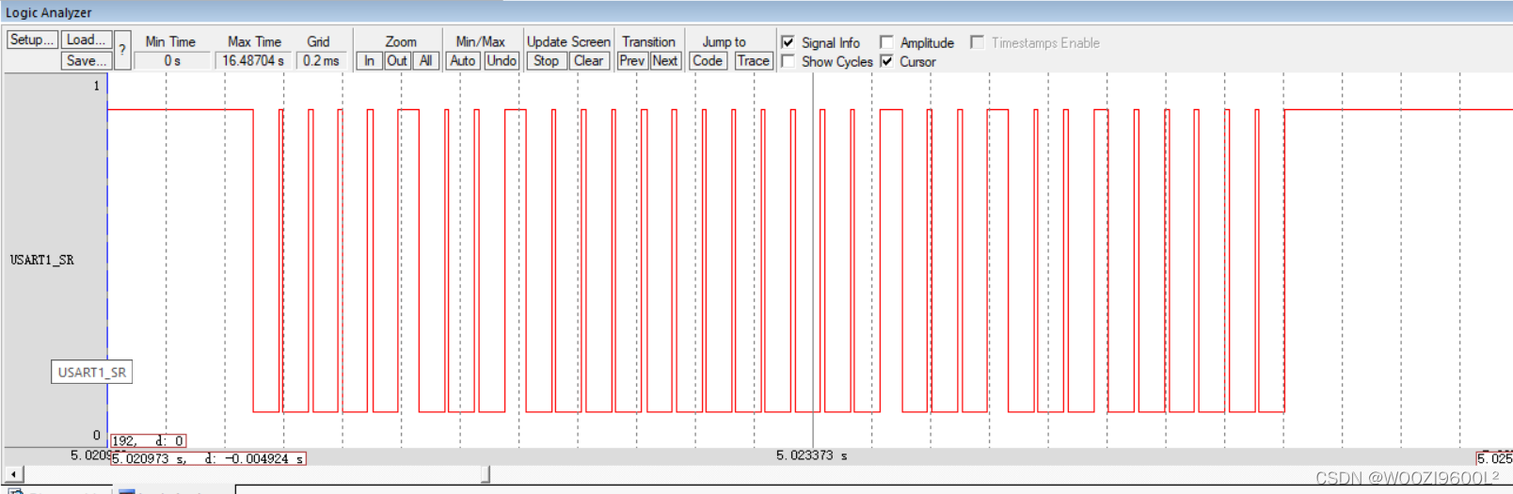Image resolution: width=1513 pixels, height=494 pixels.
Task: Toggle the Signal Info checkbox
Action: click(x=788, y=42)
